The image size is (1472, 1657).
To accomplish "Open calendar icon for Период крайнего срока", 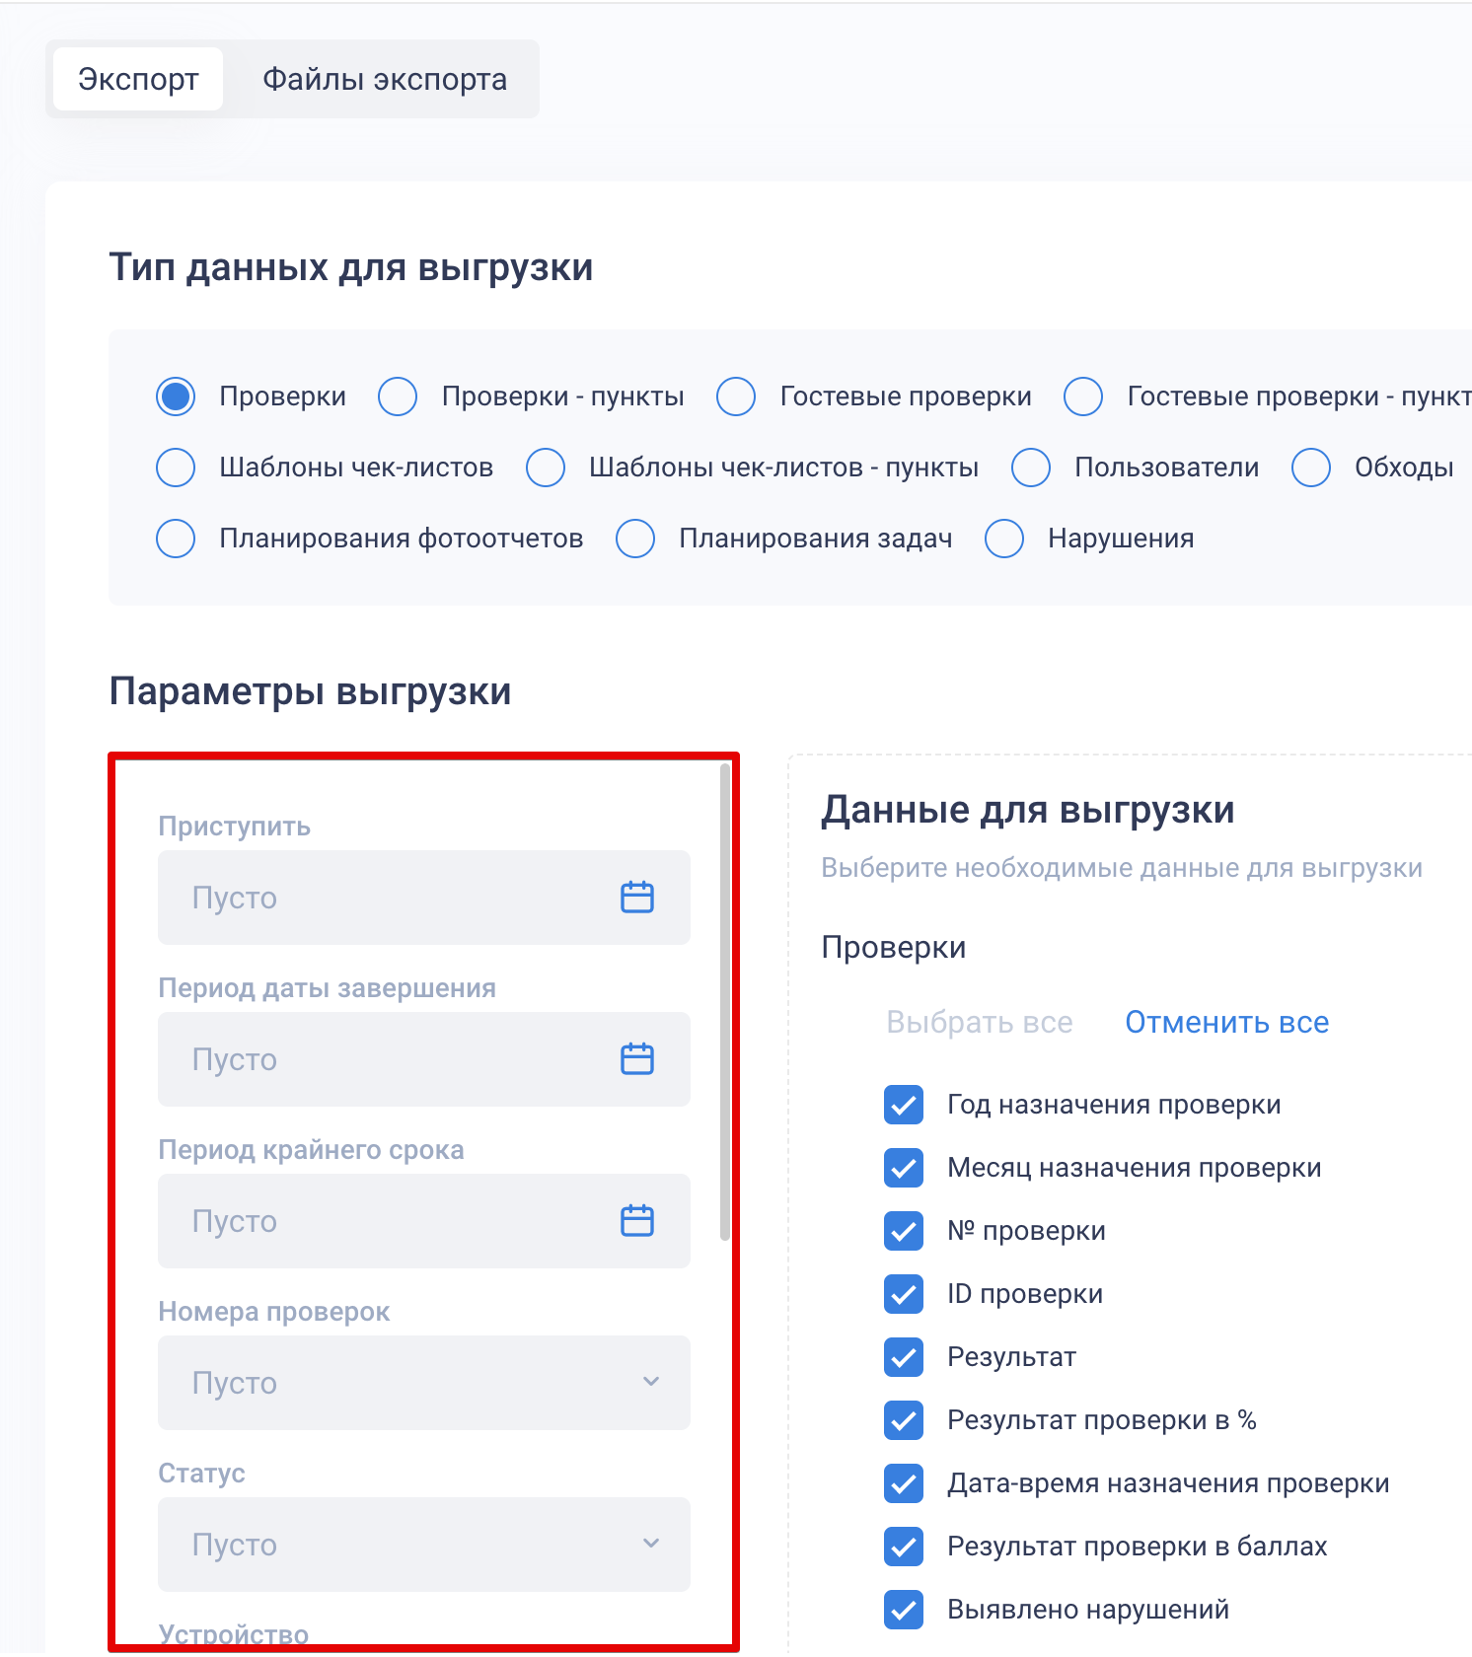I will point(637,1221).
